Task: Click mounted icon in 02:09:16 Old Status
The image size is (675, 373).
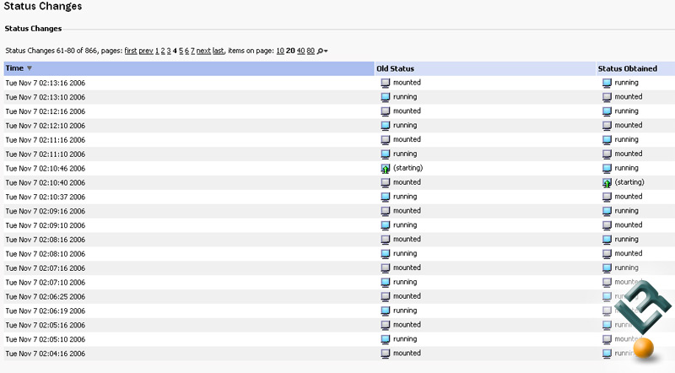Action: 386,211
